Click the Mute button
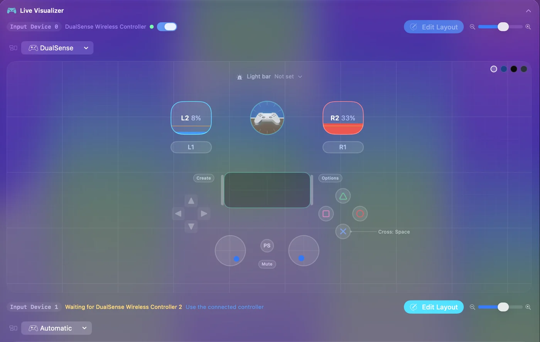 pyautogui.click(x=267, y=264)
